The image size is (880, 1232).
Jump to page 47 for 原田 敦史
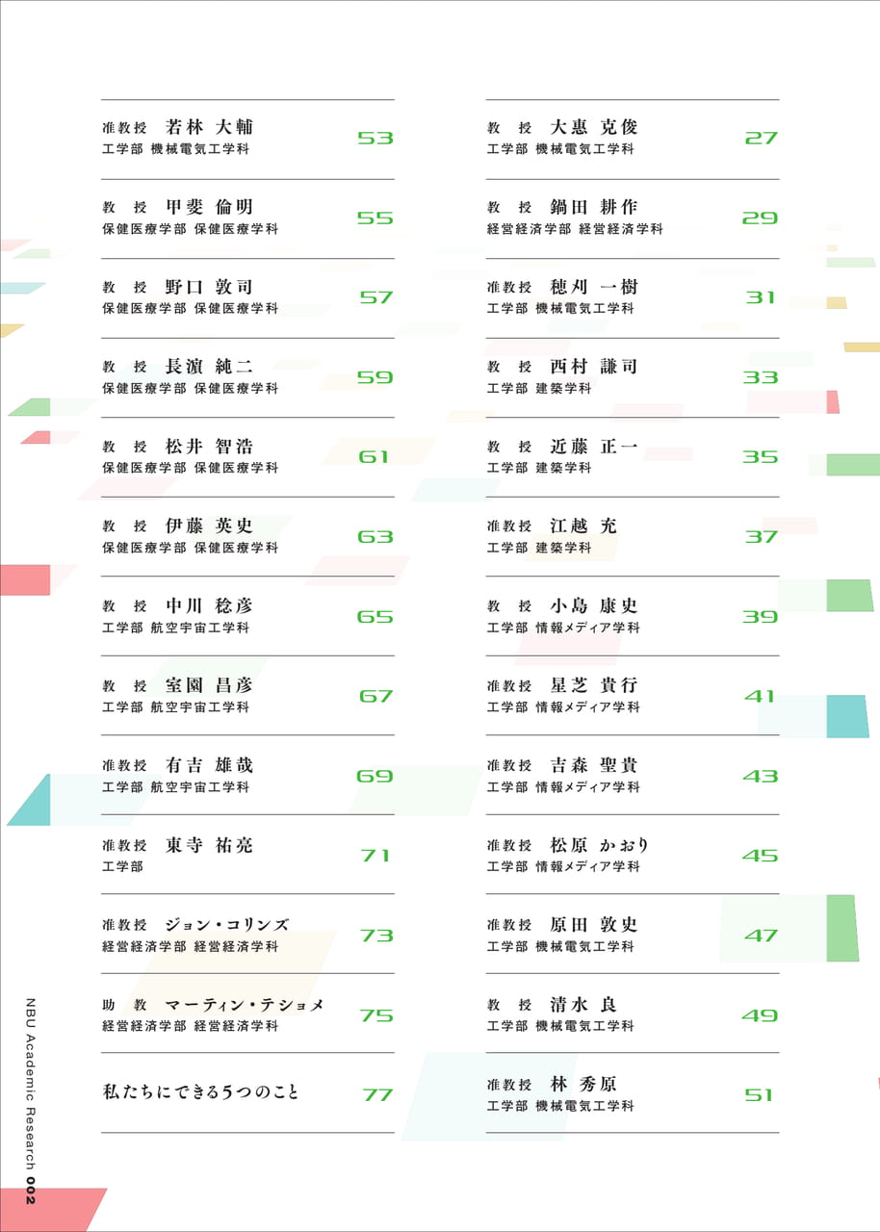761,936
